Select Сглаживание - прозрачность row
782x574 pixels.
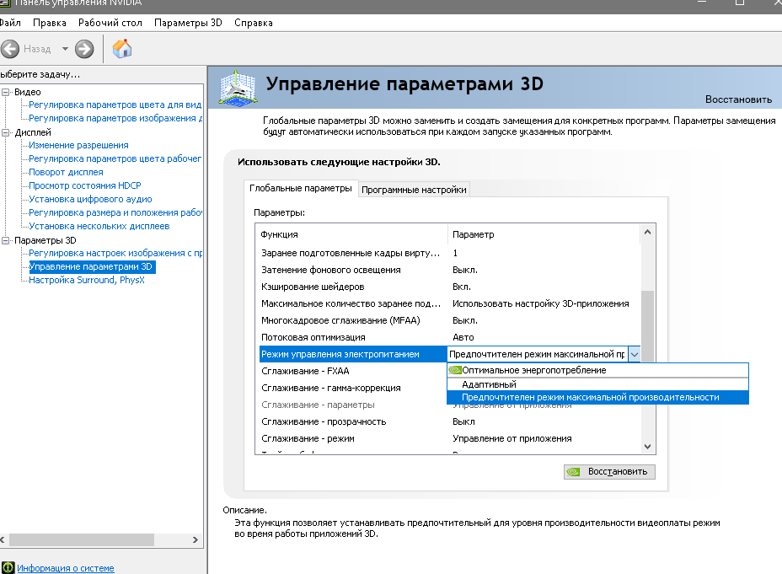(449, 422)
